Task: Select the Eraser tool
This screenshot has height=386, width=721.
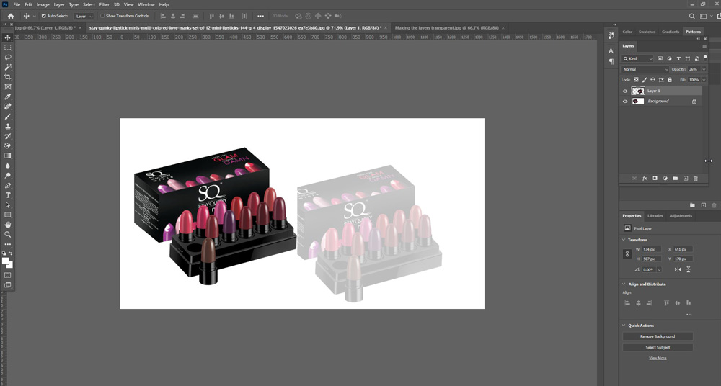Action: 8,146
